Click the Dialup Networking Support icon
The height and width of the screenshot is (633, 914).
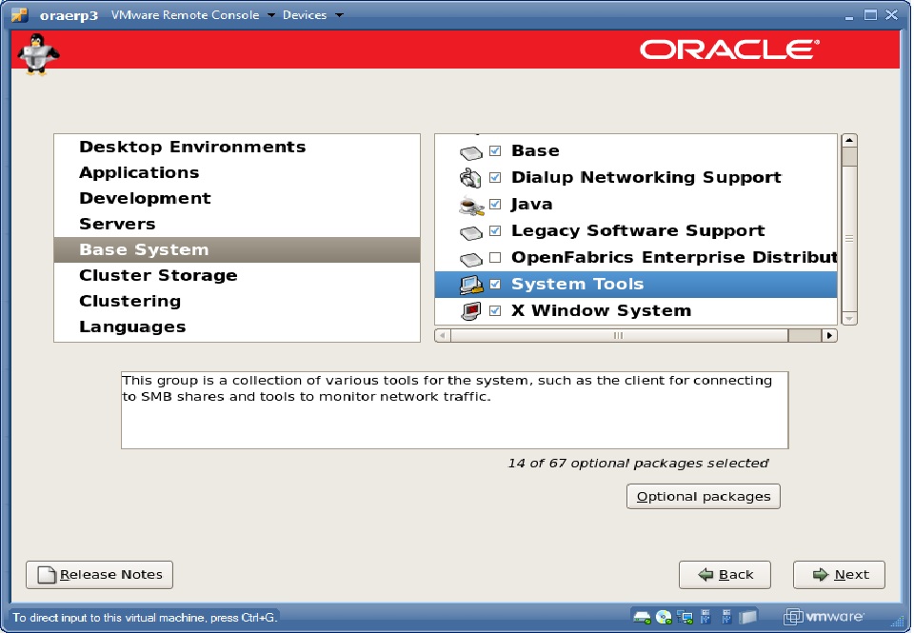471,178
